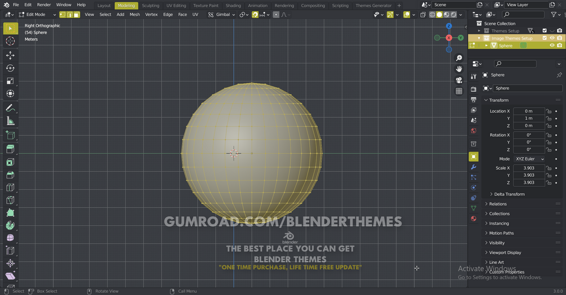Click the zoom viewport magnifier icon

[x=459, y=58]
